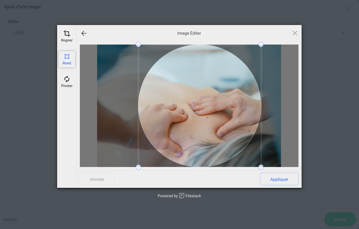This screenshot has width=359, height=229.
Task: Close the Image Éditer dialog
Action: click(x=295, y=33)
